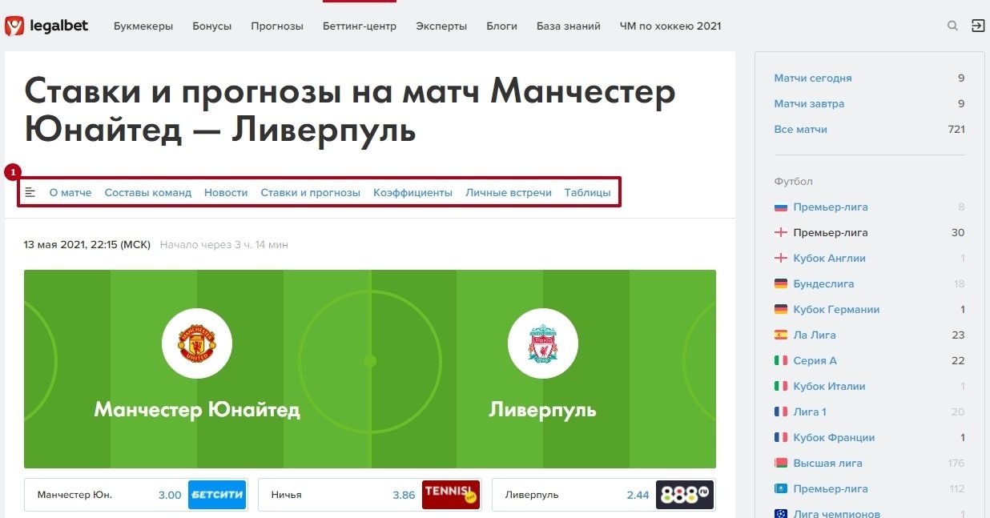Jump to Составы команд section
The width and height of the screenshot is (990, 518).
(x=148, y=192)
